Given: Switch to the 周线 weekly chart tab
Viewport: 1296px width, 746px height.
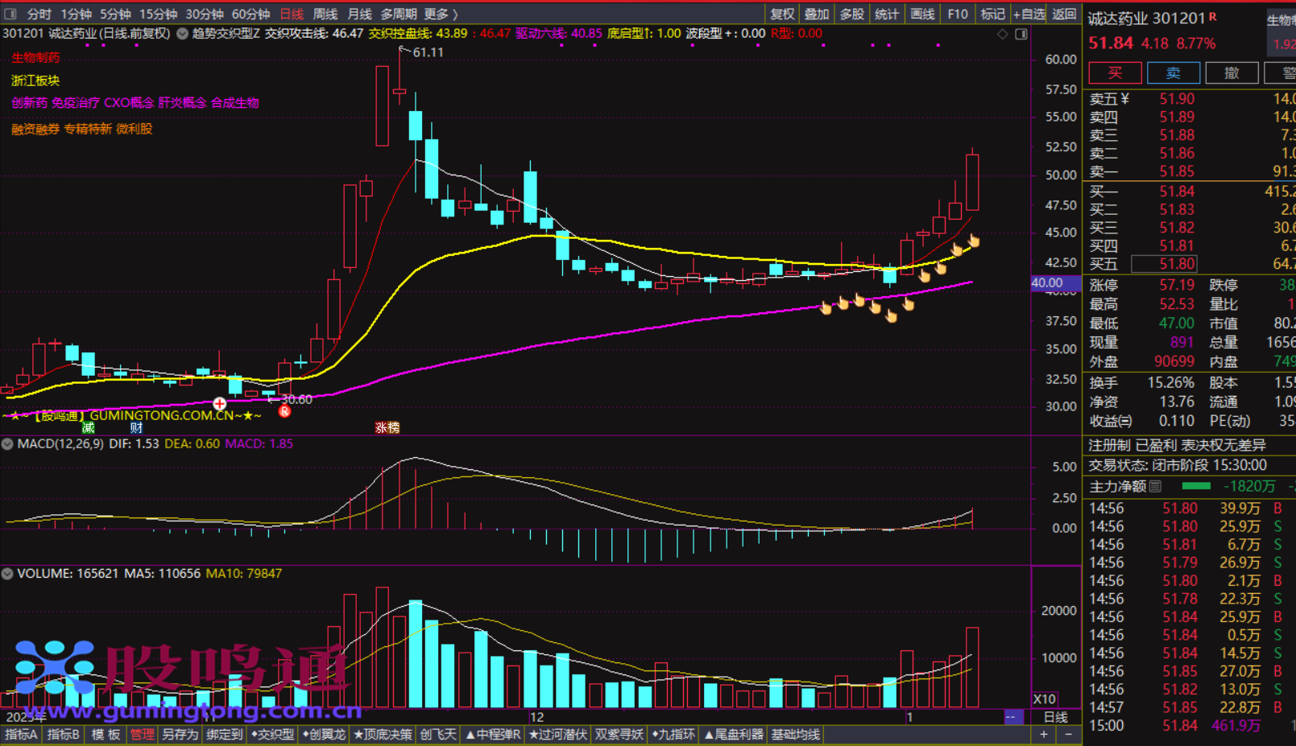Looking at the screenshot, I should [325, 14].
